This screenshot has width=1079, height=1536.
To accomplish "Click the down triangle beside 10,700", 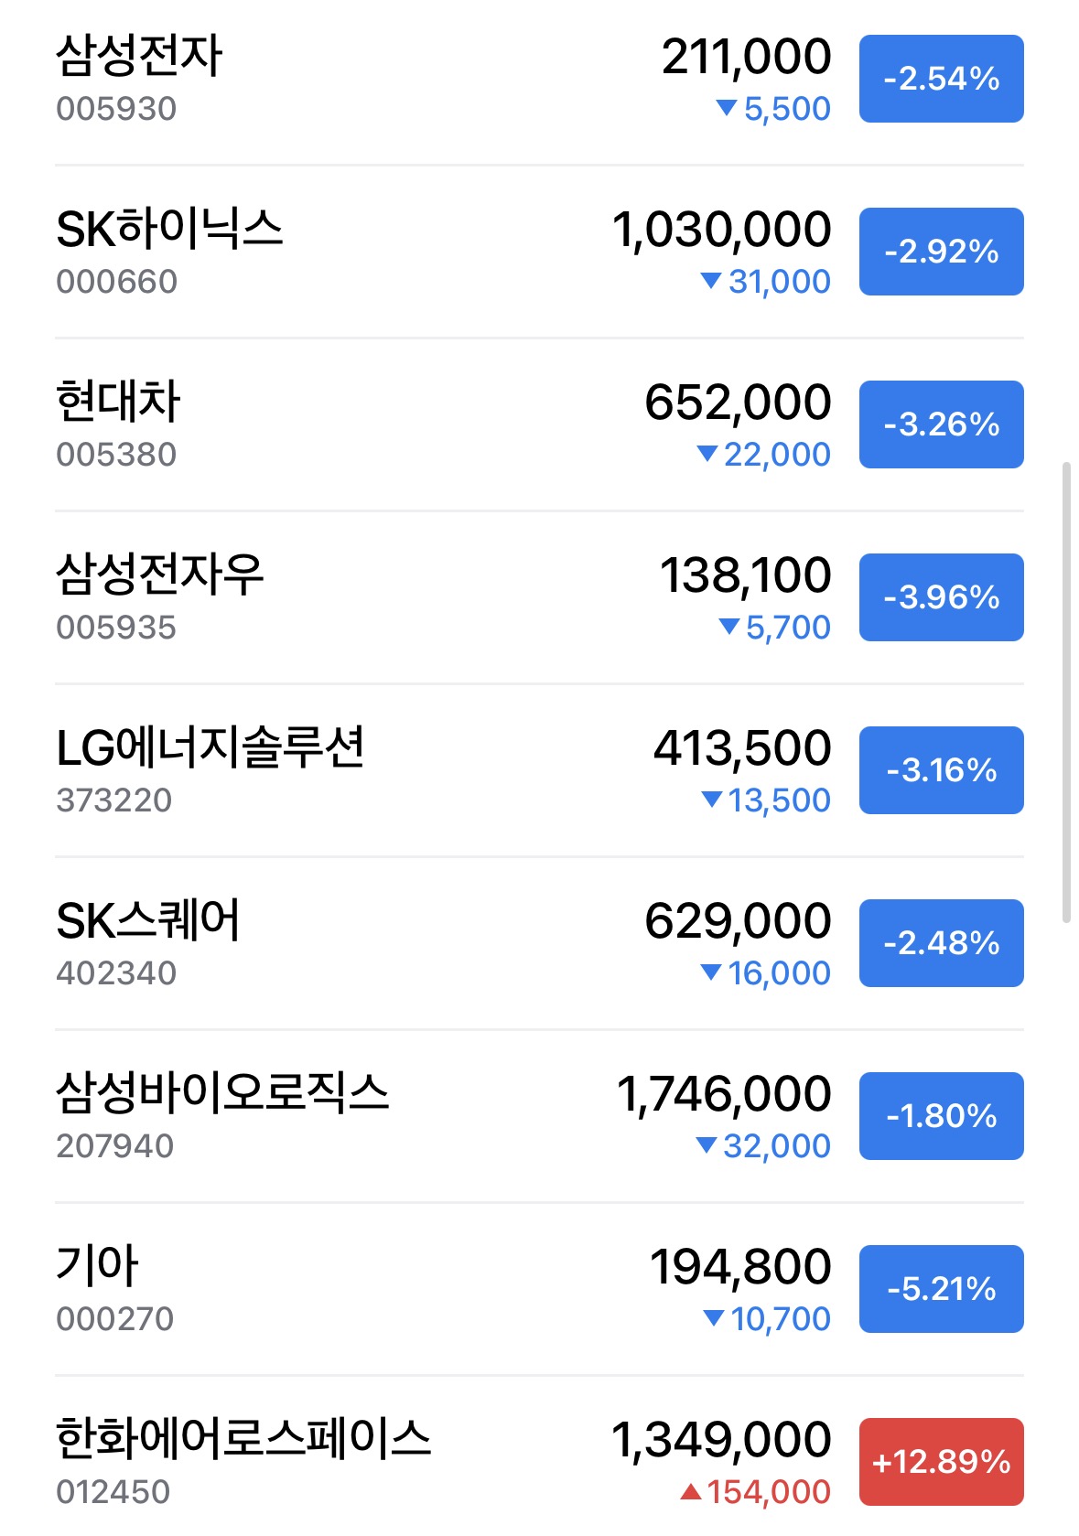I will pos(714,1318).
